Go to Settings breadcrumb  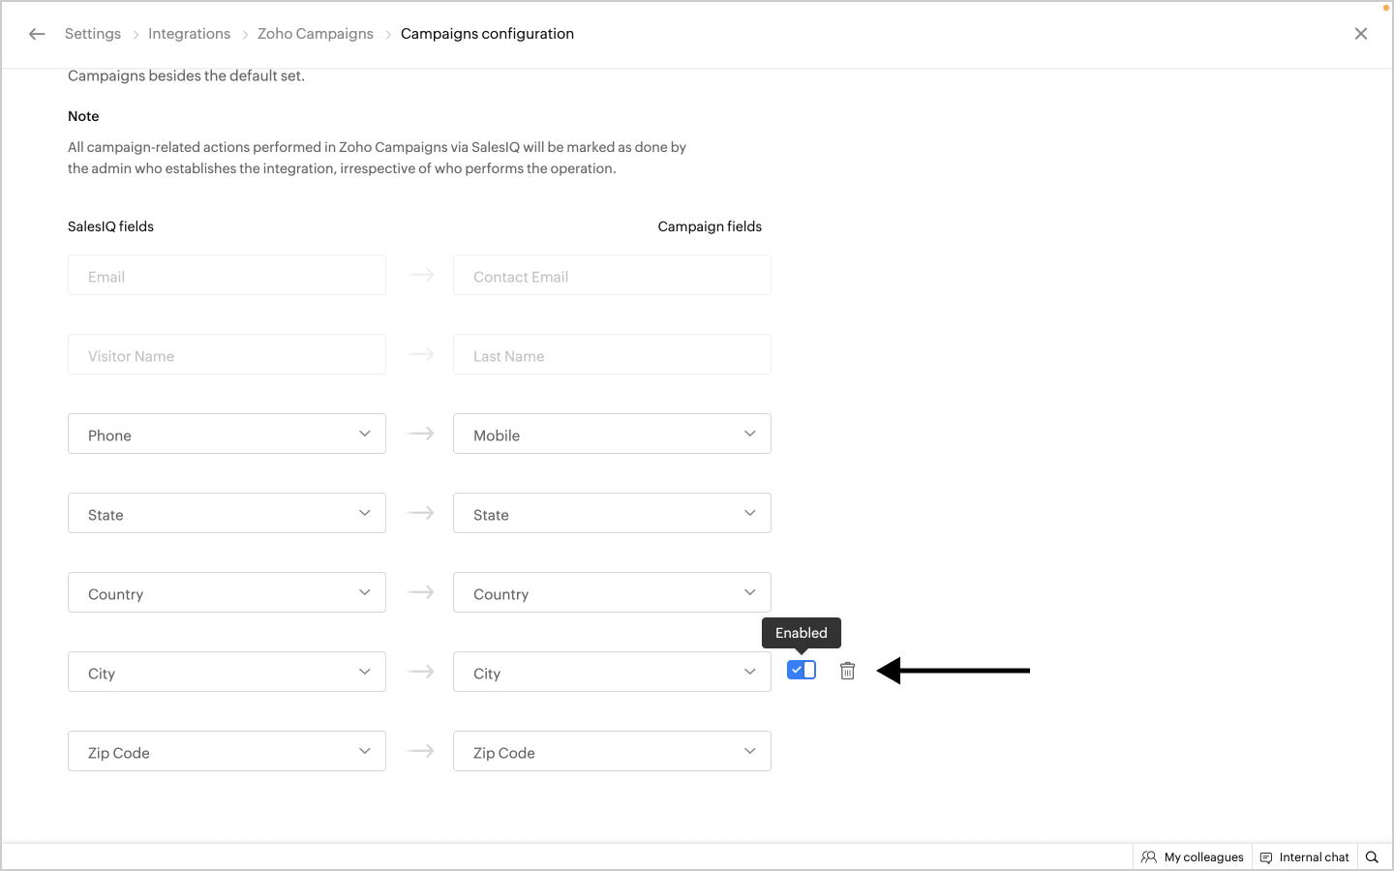[93, 34]
